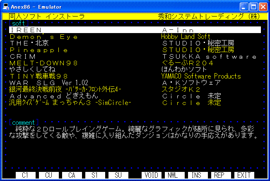Click ぐるーぷR204 publisher text
The image size is (270, 181).
pos(188,63)
